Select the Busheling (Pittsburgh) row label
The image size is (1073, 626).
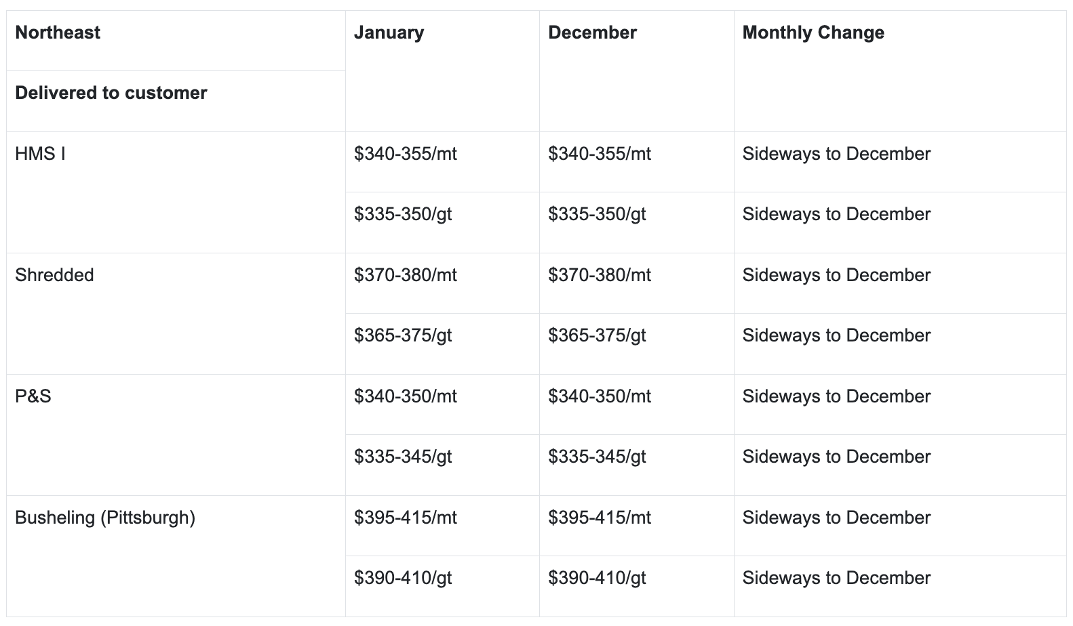(x=105, y=518)
